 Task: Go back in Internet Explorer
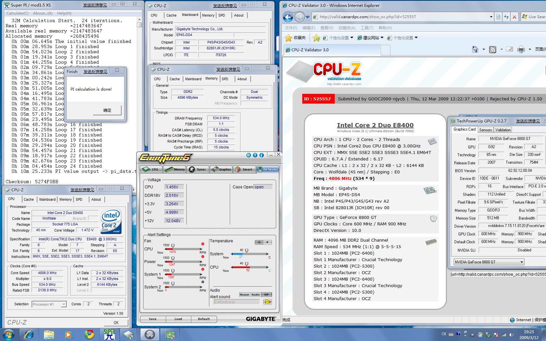pyautogui.click(x=288, y=17)
